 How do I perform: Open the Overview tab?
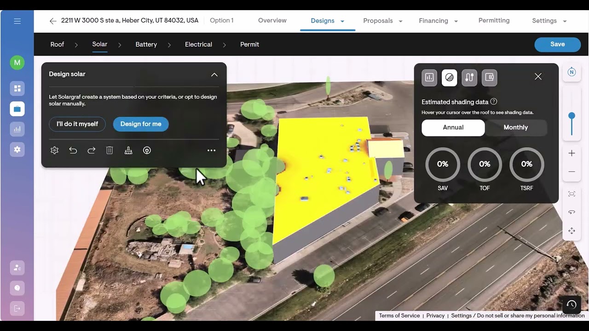(272, 21)
